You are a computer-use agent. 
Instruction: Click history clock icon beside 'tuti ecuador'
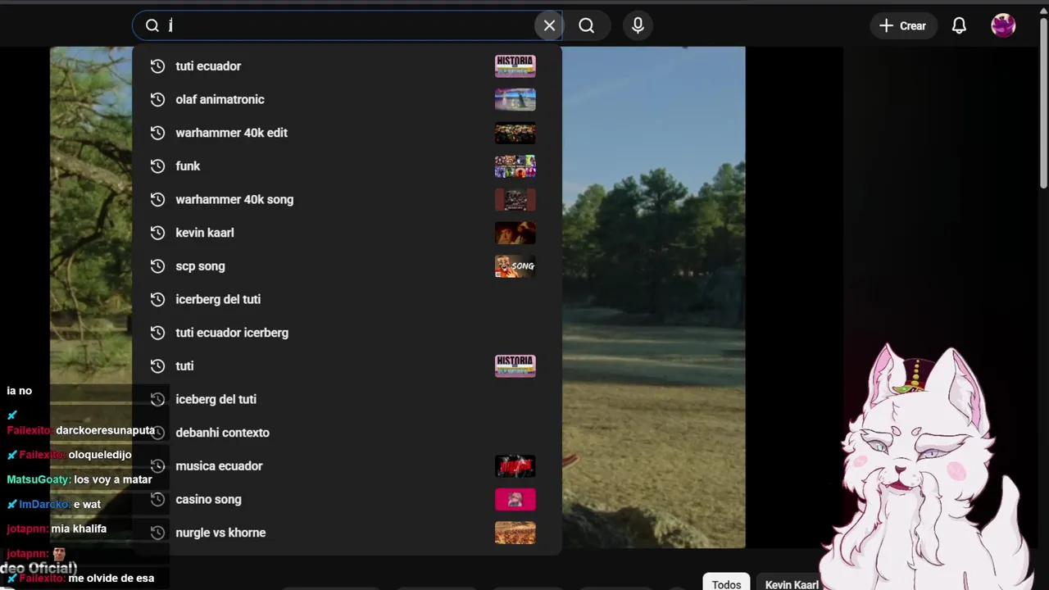157,66
